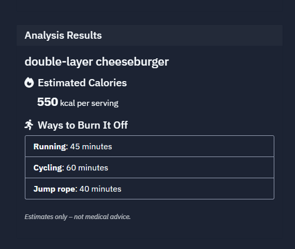The height and width of the screenshot is (249, 295).
Task: Select the Jump rope 40 minutes row
Action: (150, 189)
